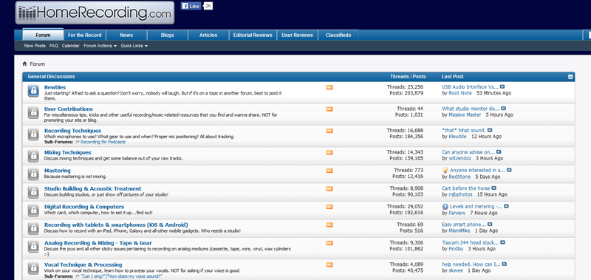Image resolution: width=591 pixels, height=280 pixels.
Task: Switch to the User Reviews tab
Action: tap(298, 35)
